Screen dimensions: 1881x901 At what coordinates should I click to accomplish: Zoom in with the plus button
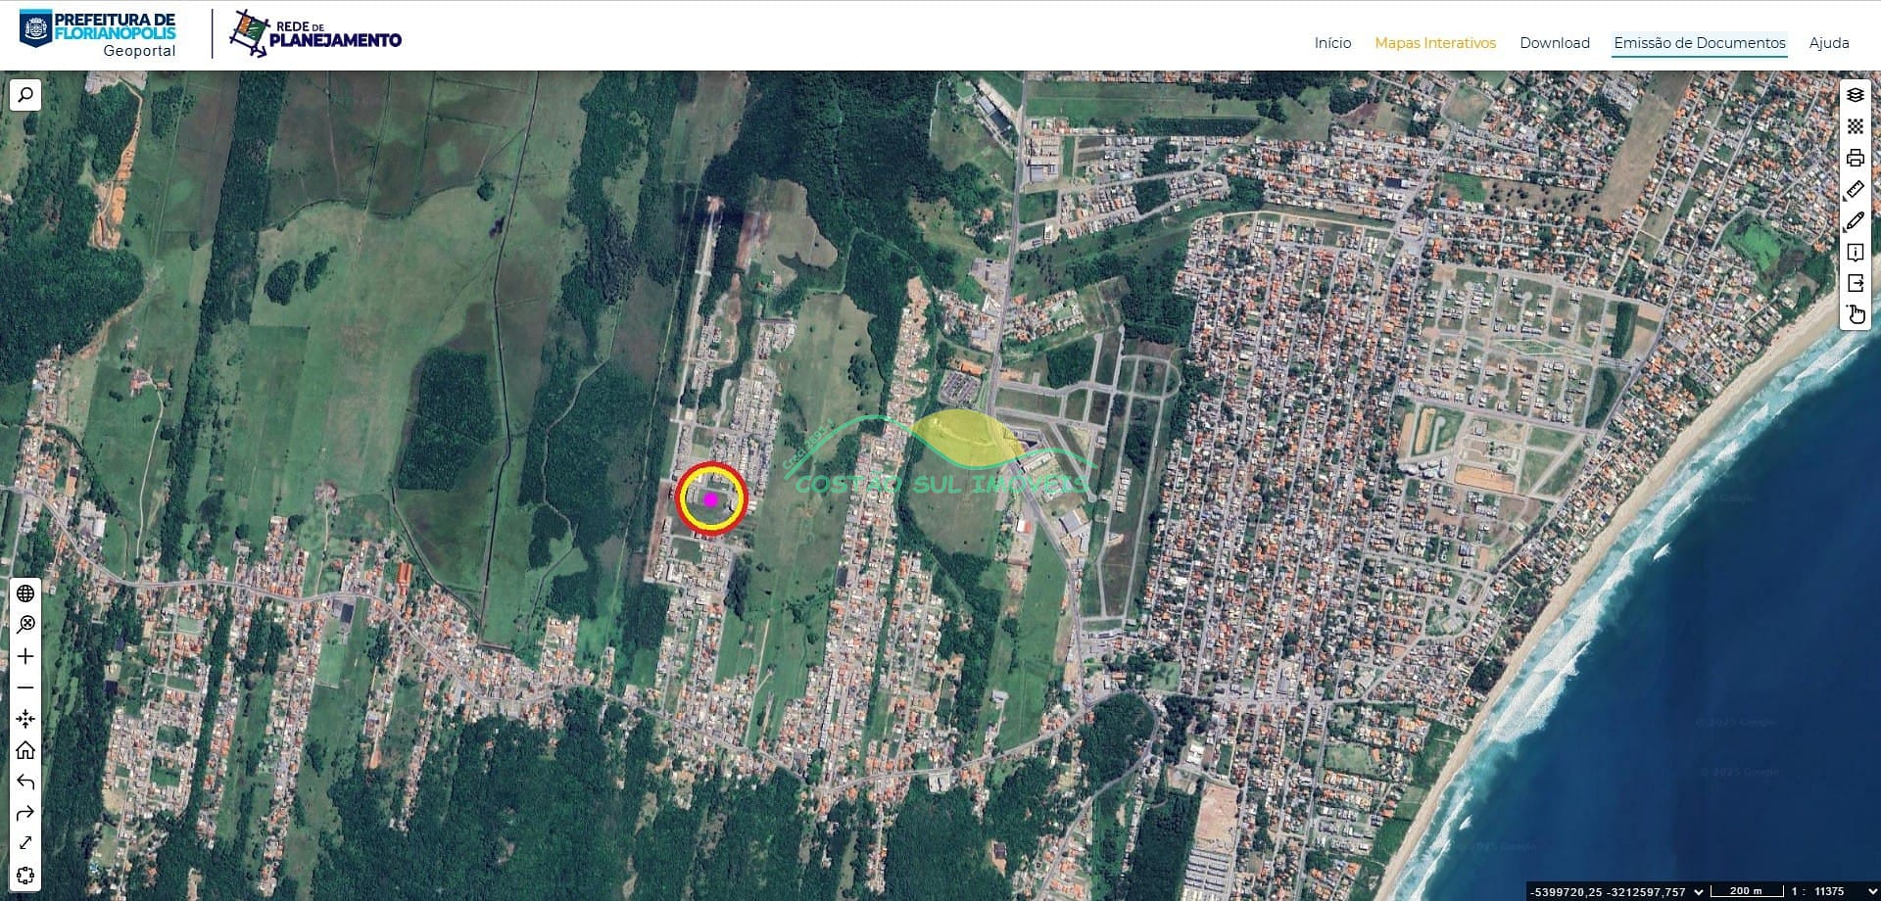click(x=25, y=656)
